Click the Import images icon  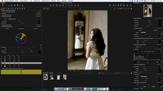(x=3, y=5)
